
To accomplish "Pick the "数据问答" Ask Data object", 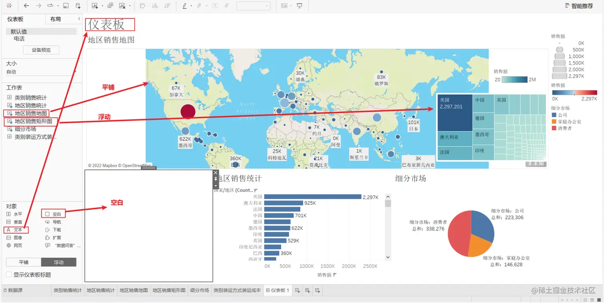I will (x=63, y=245).
